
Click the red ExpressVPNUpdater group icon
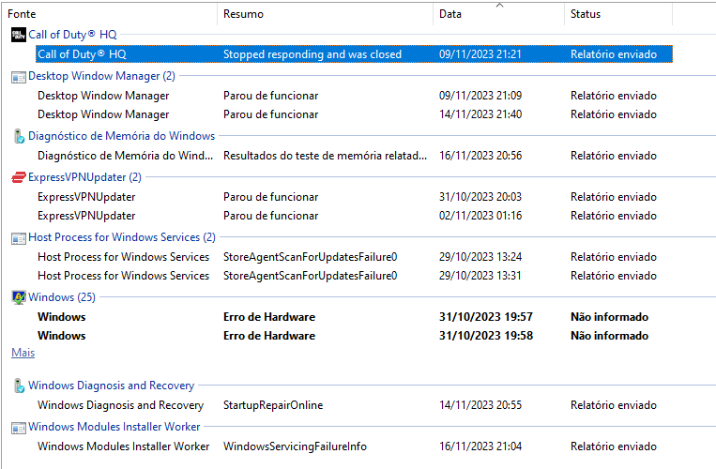[19, 177]
